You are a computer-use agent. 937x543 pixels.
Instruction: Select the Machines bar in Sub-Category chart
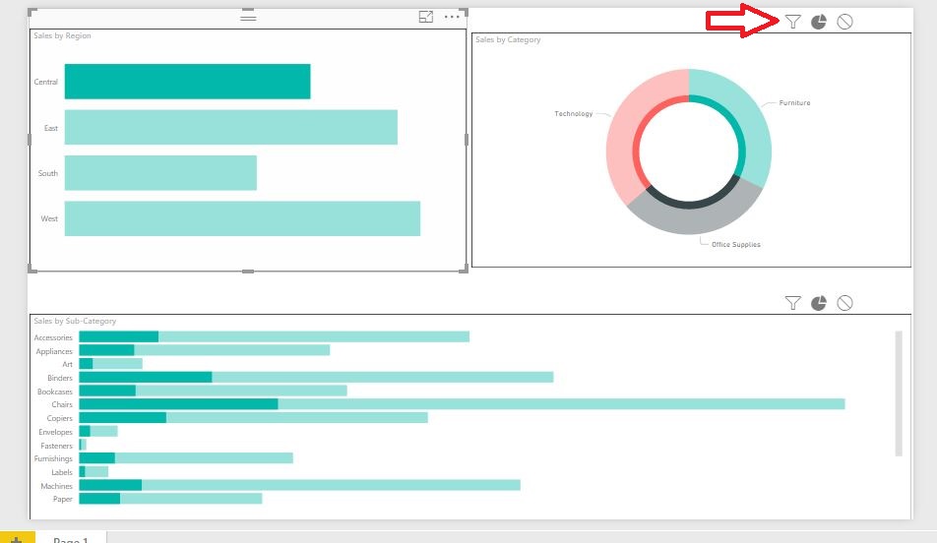click(x=299, y=485)
